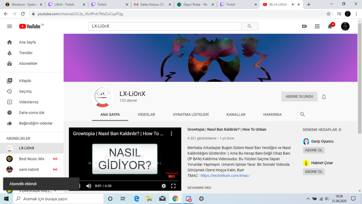The height and width of the screenshot is (204, 362).
Task: Open Habnet Çınar channel name
Action: tap(322, 163)
